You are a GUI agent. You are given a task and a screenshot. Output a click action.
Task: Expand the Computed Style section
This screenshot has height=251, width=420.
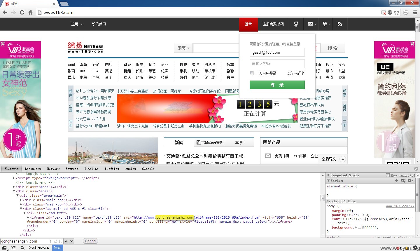[x=329, y=175]
